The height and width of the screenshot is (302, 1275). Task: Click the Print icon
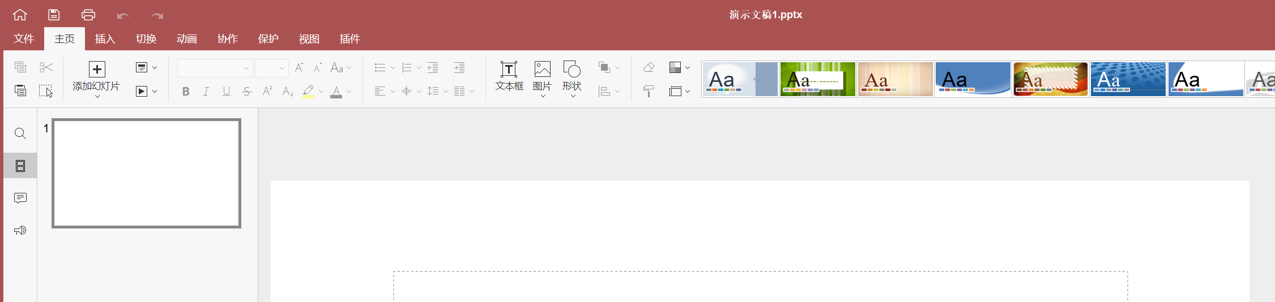pos(88,15)
